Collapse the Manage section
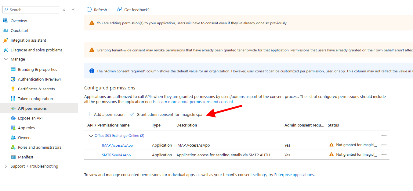413x191 pixels. (6, 59)
